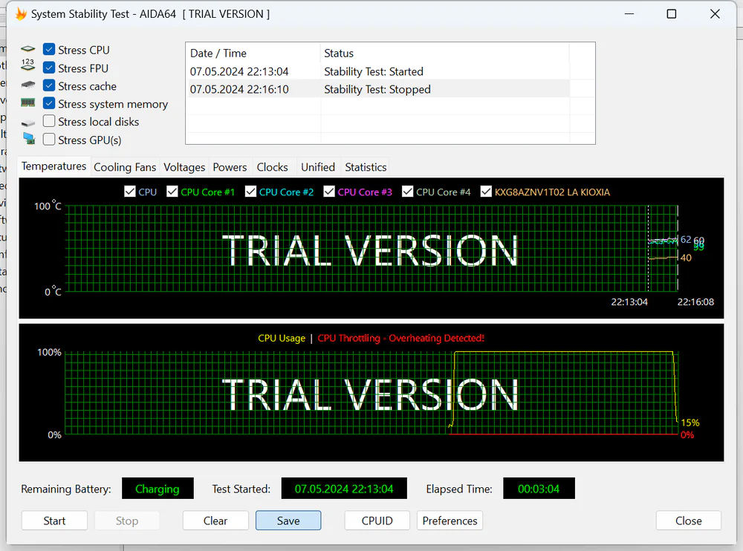Toggle KXG8AZNV1T02 LA KIOXIA graph checkbox
This screenshot has width=743, height=551.
point(486,192)
